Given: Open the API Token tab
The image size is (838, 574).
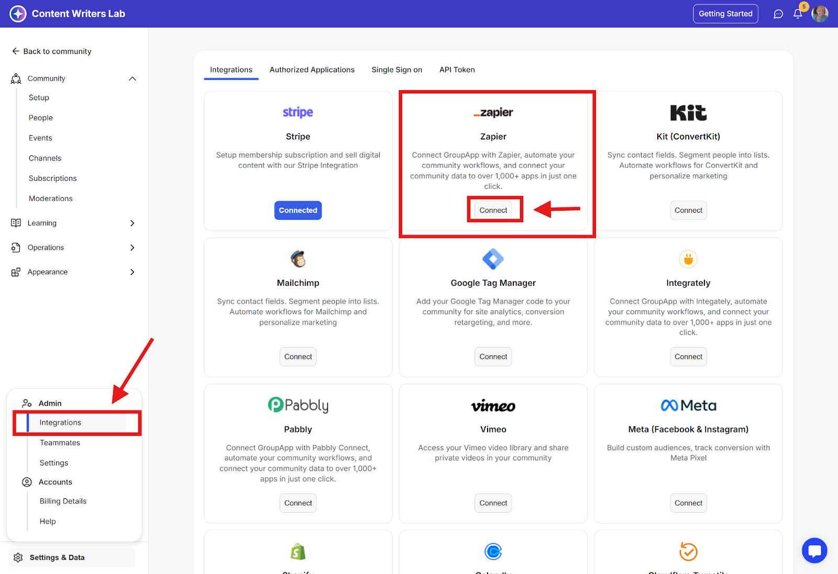Looking at the screenshot, I should 457,70.
